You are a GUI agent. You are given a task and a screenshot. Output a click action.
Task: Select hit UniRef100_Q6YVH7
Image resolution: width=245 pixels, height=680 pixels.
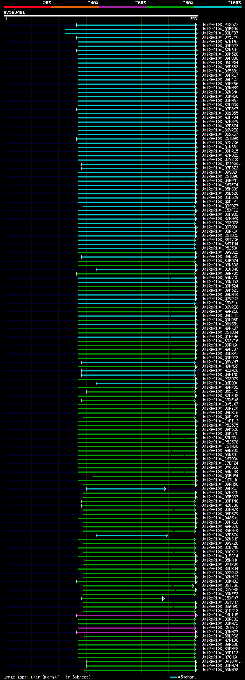click(x=220, y=603)
